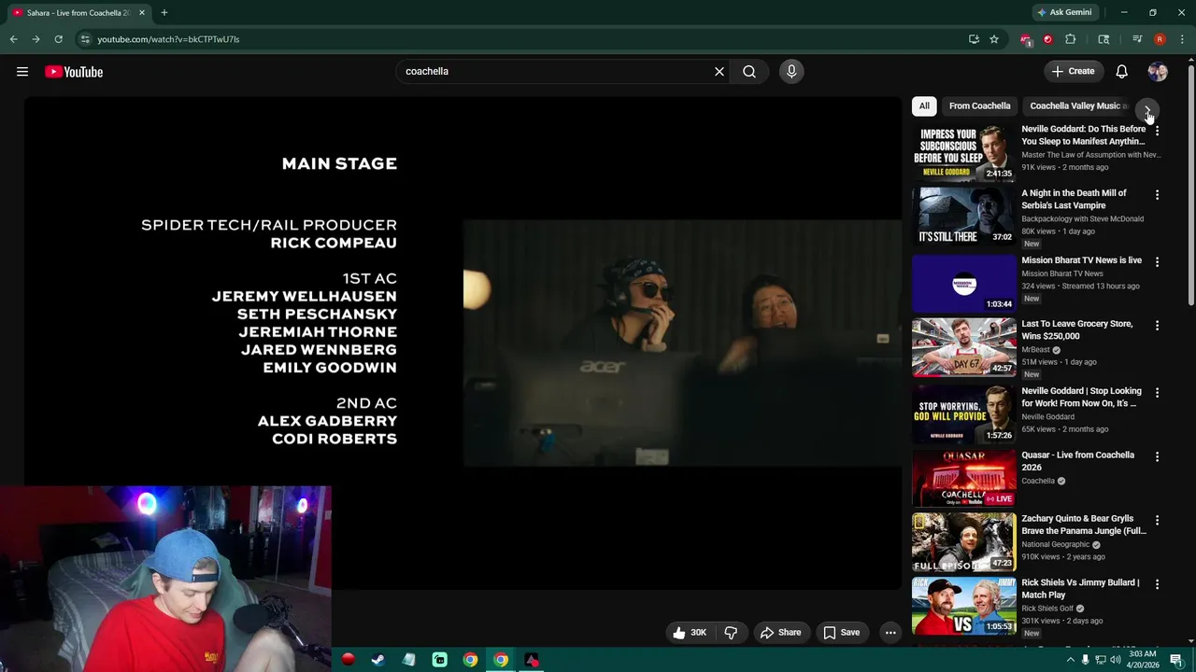Open a new browser tab

[x=164, y=13]
